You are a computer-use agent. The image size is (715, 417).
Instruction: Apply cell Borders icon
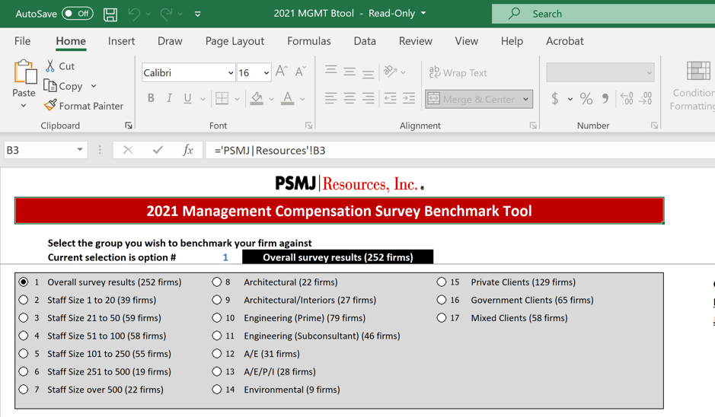coord(222,98)
